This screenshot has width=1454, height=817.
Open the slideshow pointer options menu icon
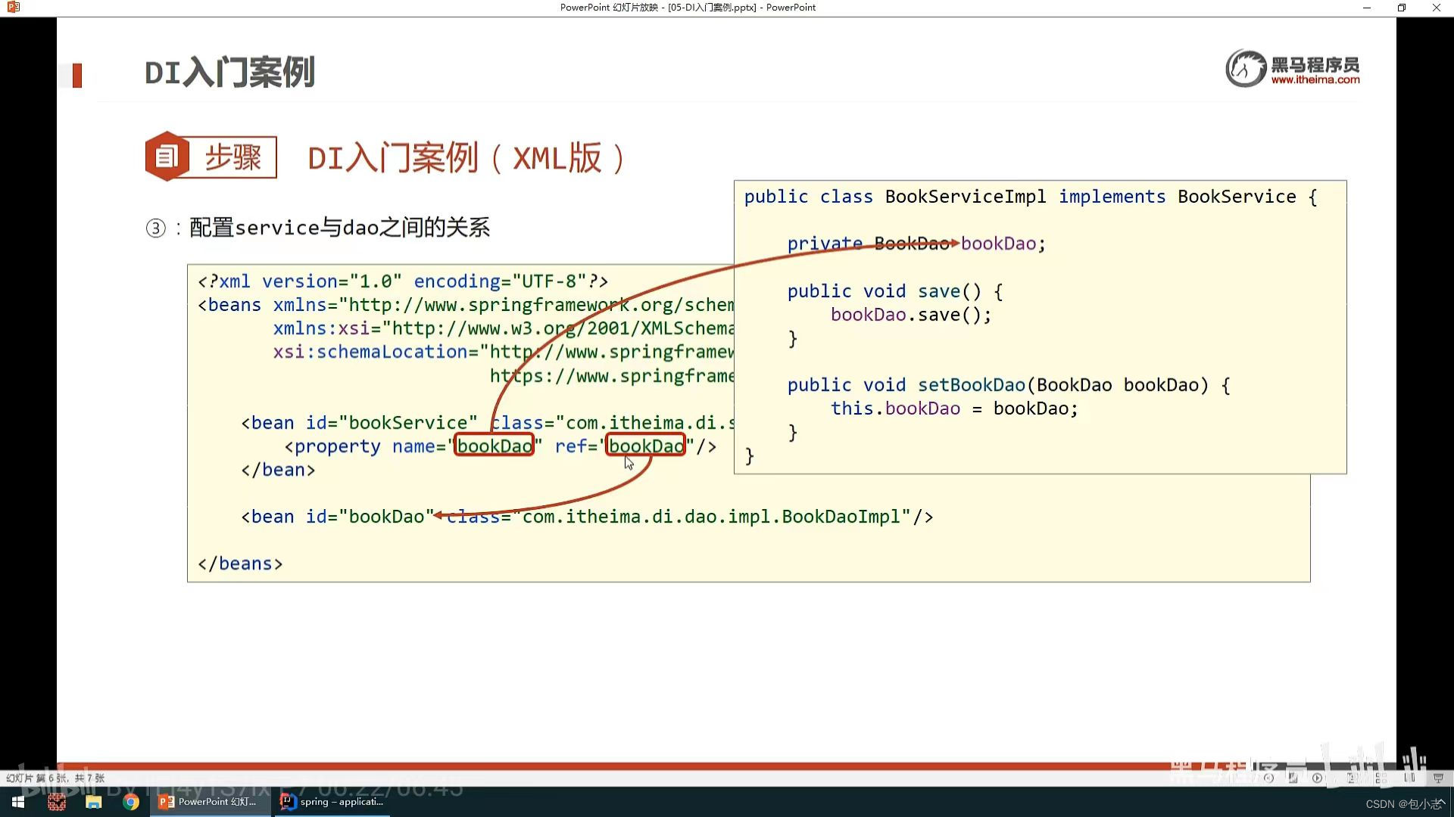[1293, 778]
